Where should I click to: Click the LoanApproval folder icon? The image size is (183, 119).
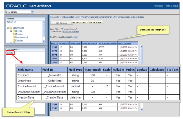(15, 37)
